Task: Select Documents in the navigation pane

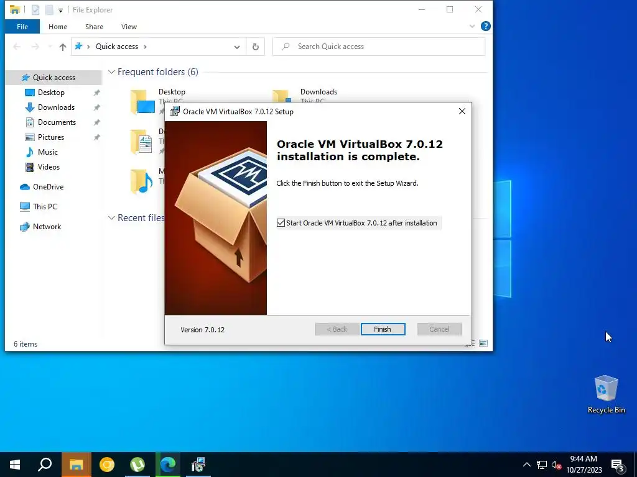Action: [57, 122]
